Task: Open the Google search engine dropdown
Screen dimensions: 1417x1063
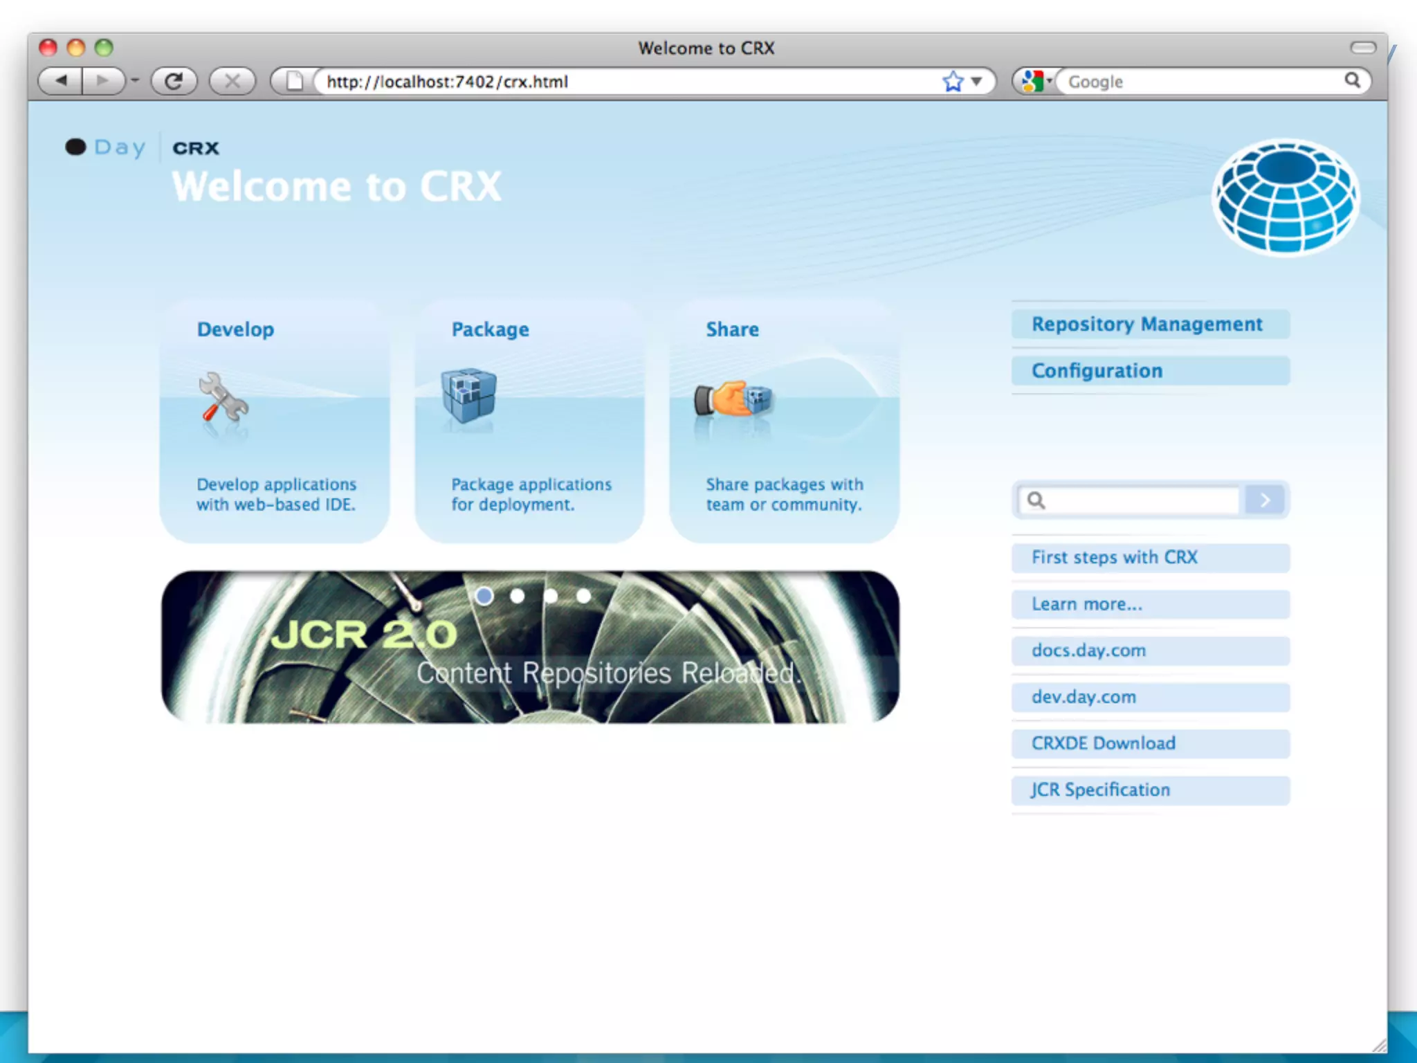Action: pos(1036,81)
